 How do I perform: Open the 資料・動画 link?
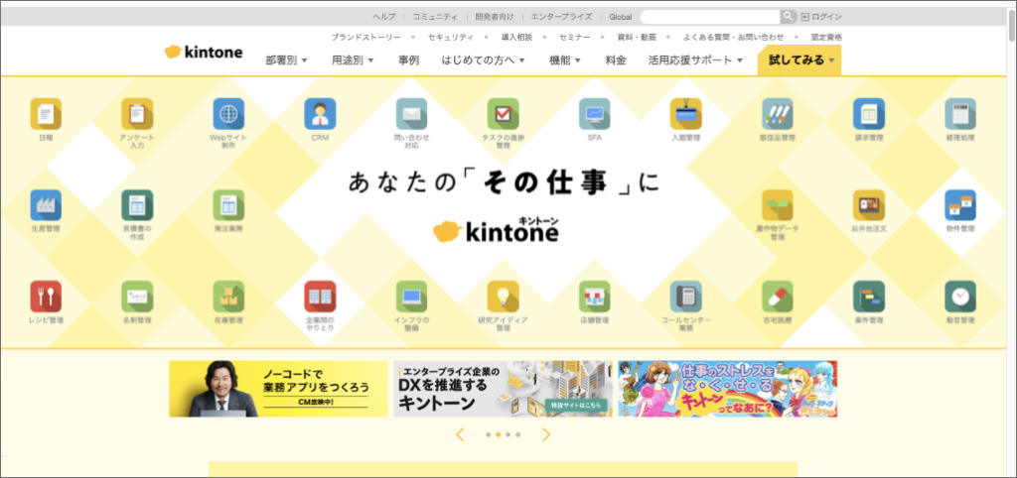637,38
